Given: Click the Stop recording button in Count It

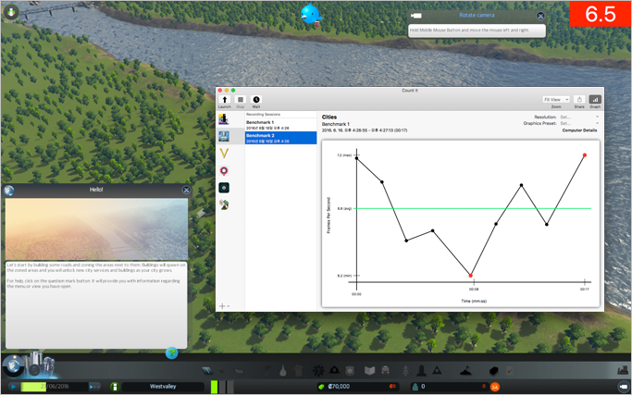Looking at the screenshot, I should 241,100.
